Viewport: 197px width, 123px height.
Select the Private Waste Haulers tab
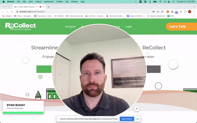29,7
